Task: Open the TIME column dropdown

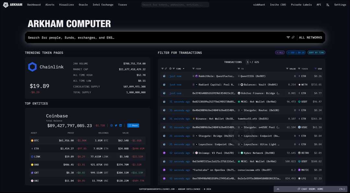Action: 183,69
